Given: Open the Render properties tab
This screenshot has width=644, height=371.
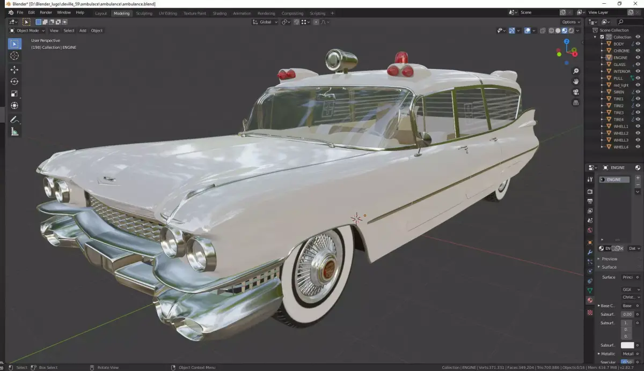Looking at the screenshot, I should (590, 191).
